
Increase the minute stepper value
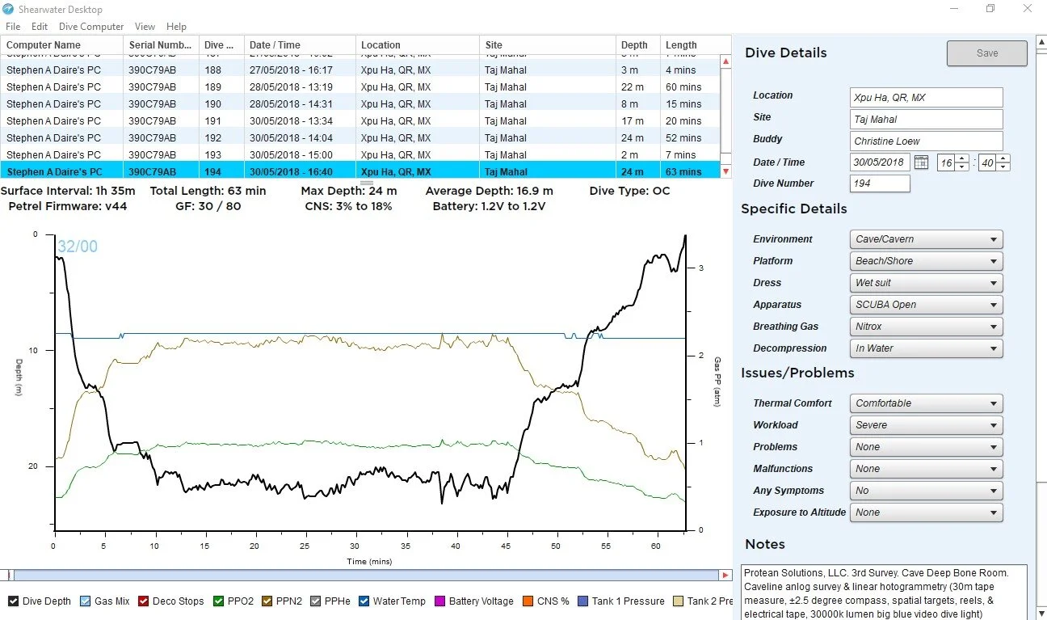[1003, 158]
